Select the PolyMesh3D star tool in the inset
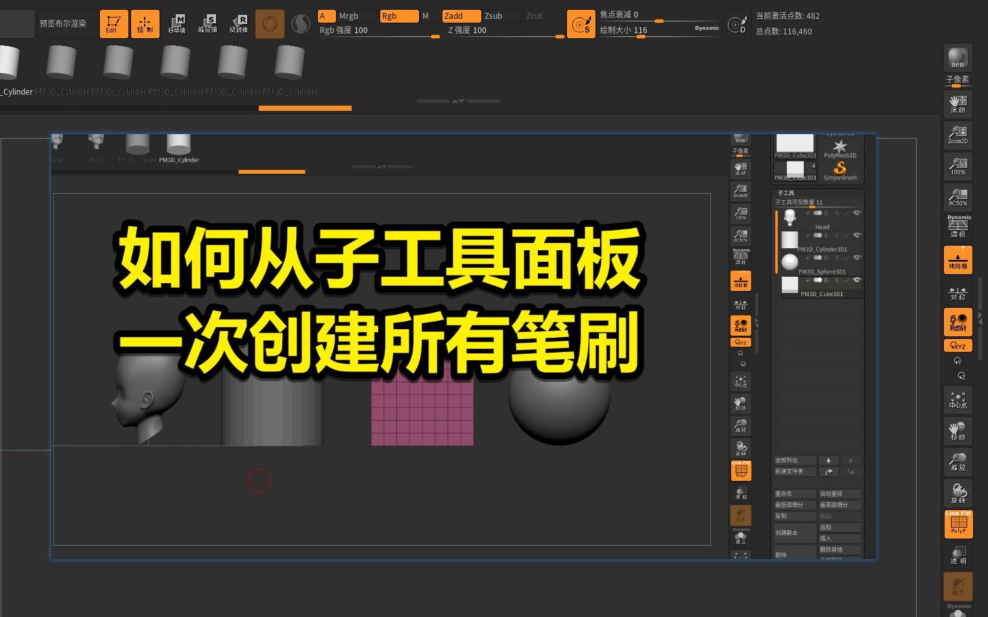Viewport: 988px width, 617px height. [x=840, y=148]
